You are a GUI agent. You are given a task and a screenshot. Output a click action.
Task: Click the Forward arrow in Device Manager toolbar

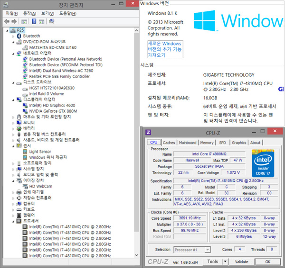pyautogui.click(x=14, y=21)
